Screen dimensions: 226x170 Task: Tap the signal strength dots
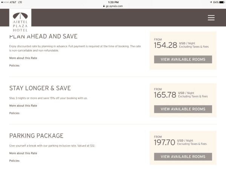click(5, 2)
